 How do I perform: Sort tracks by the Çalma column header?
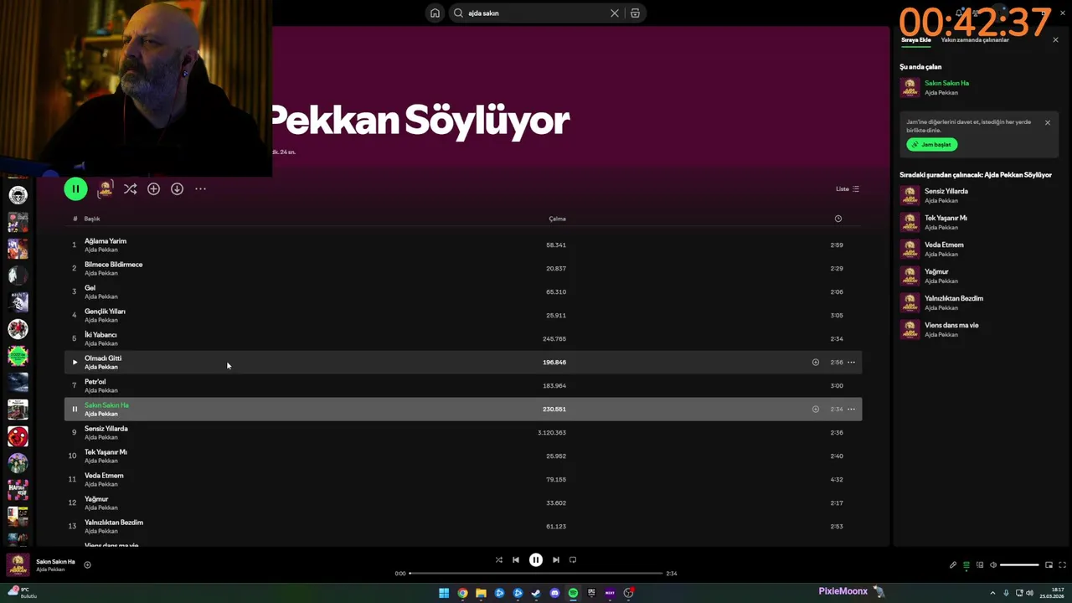point(557,219)
